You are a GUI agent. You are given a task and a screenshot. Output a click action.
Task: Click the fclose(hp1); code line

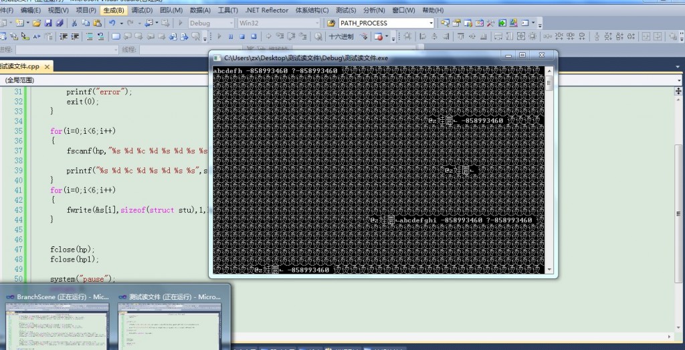click(75, 259)
